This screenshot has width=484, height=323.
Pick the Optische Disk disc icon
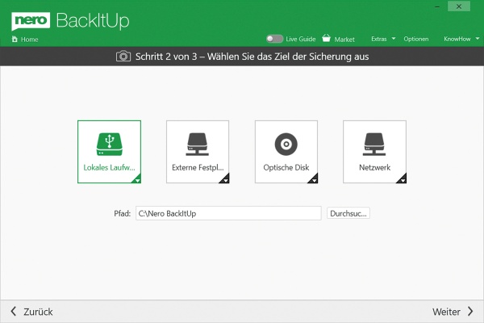tap(286, 144)
